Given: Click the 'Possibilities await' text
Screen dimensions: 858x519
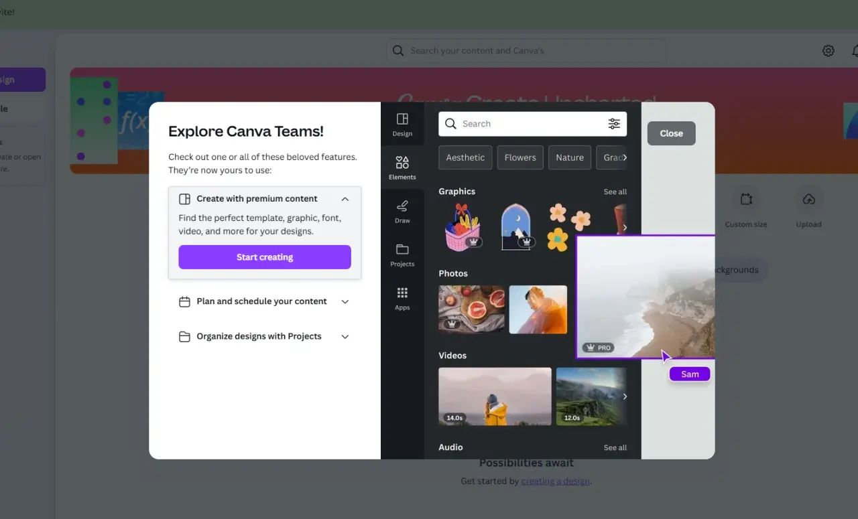Looking at the screenshot, I should pyautogui.click(x=526, y=463).
